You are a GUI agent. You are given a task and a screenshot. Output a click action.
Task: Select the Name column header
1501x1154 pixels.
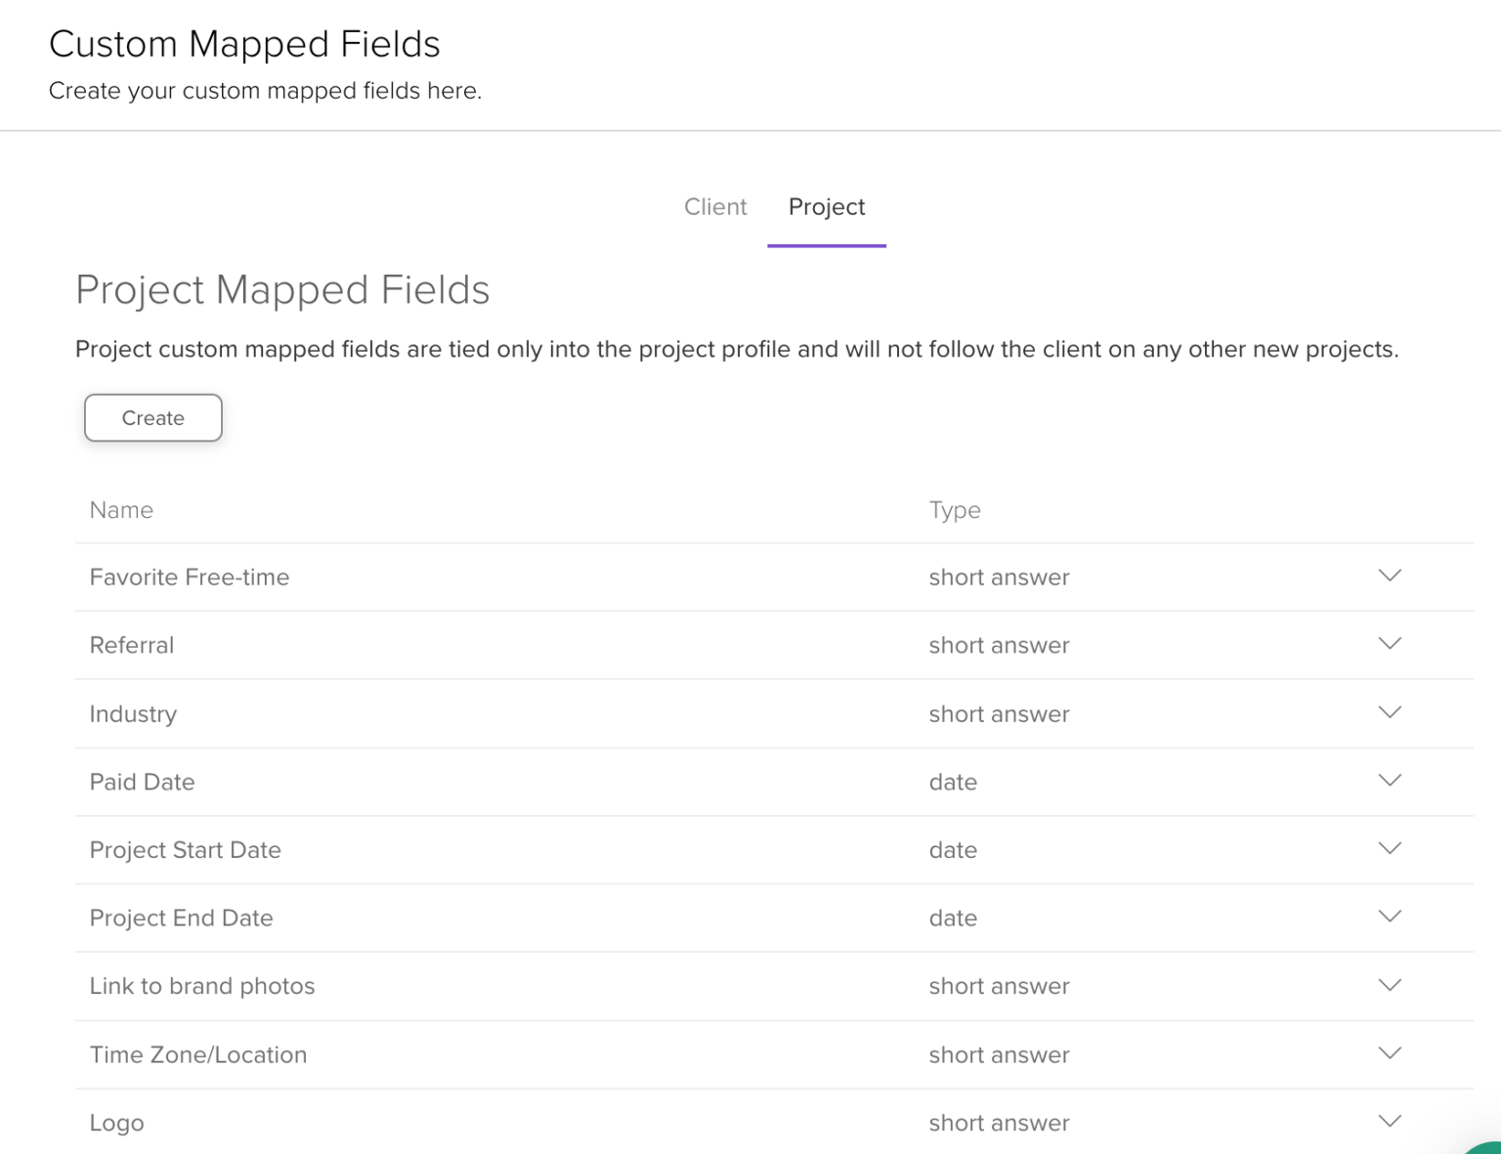point(121,510)
